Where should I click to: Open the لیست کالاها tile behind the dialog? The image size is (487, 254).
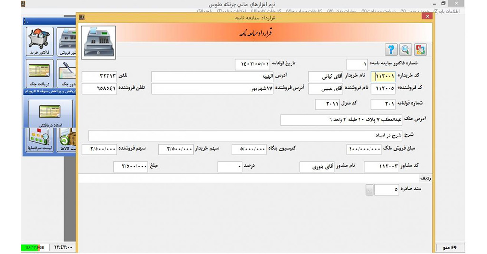pos(67,140)
